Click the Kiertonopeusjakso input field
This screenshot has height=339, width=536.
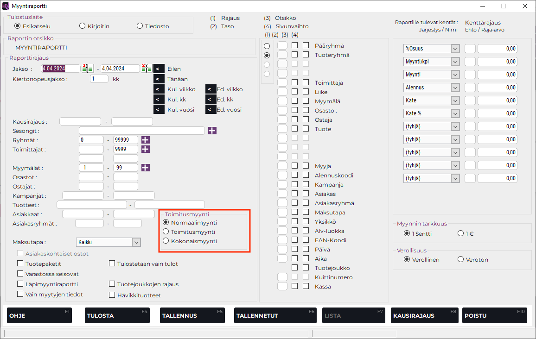point(99,79)
